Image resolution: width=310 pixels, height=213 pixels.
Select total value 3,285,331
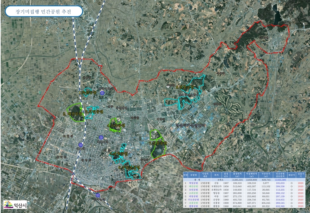pos(237,180)
